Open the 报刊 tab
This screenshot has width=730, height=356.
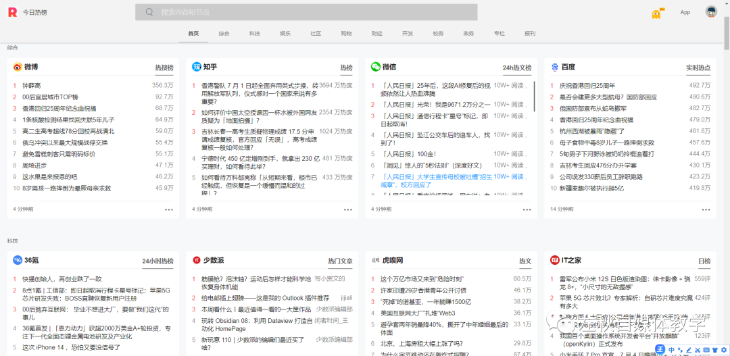click(530, 34)
